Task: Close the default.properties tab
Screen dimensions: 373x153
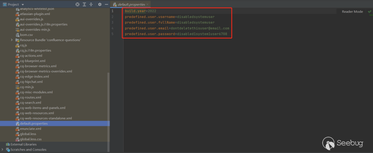Action: pyautogui.click(x=147, y=4)
